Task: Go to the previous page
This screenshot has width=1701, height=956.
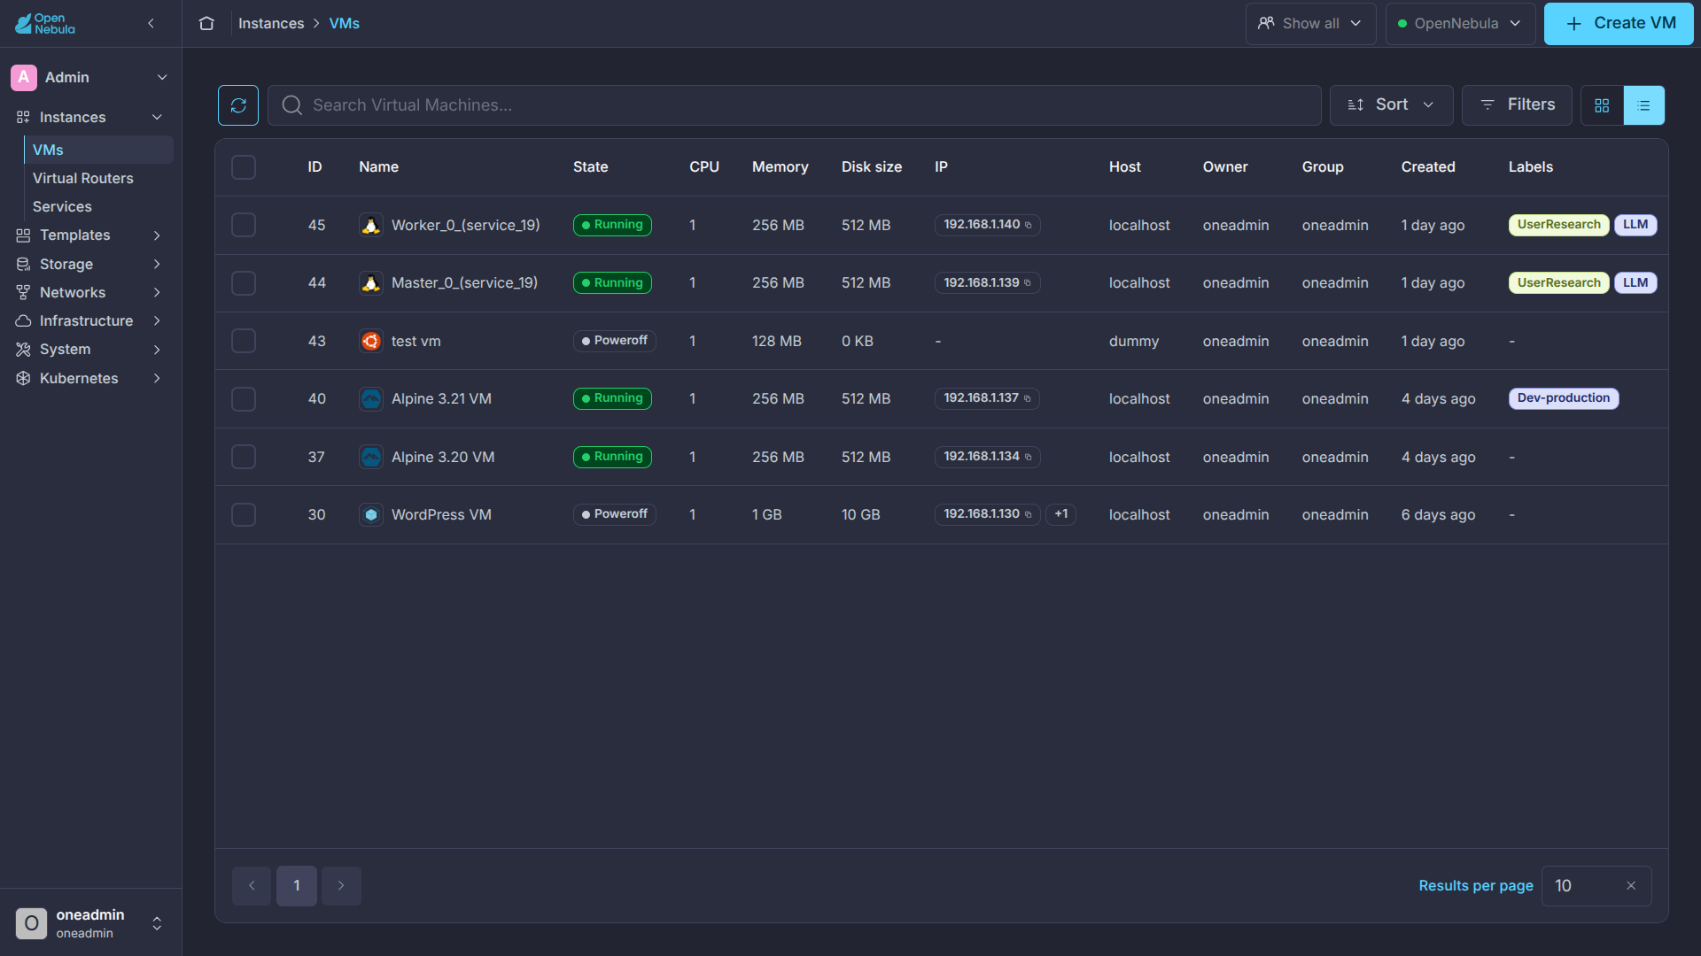Action: pos(252,886)
